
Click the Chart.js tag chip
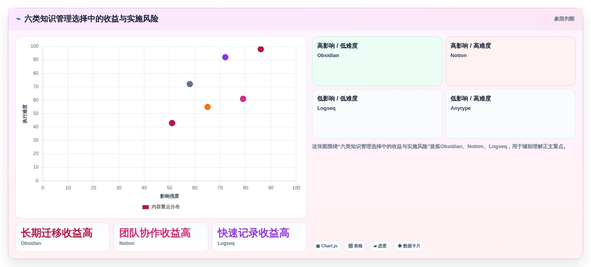327,246
